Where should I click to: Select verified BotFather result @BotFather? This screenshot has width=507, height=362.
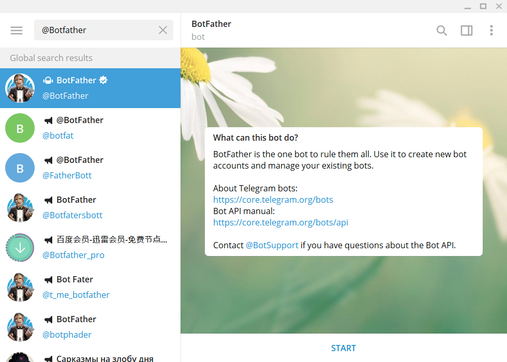coord(90,88)
